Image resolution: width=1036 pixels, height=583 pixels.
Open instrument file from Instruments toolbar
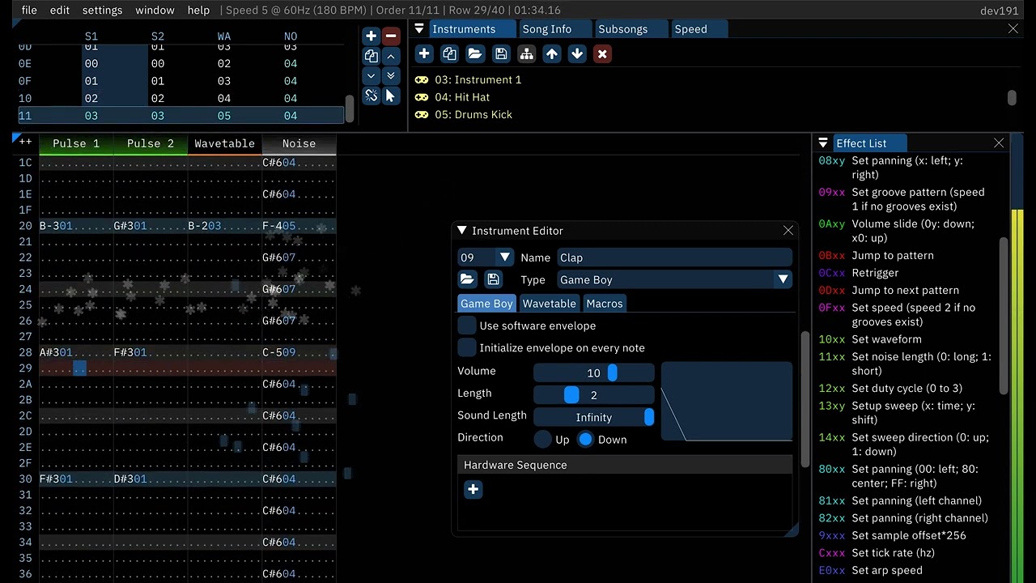click(x=475, y=54)
